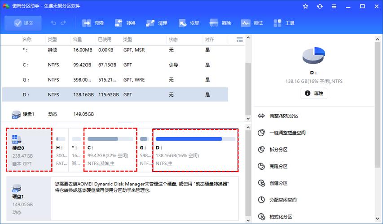
Task: Click the D : pie chart icon
Action: coord(314,56)
